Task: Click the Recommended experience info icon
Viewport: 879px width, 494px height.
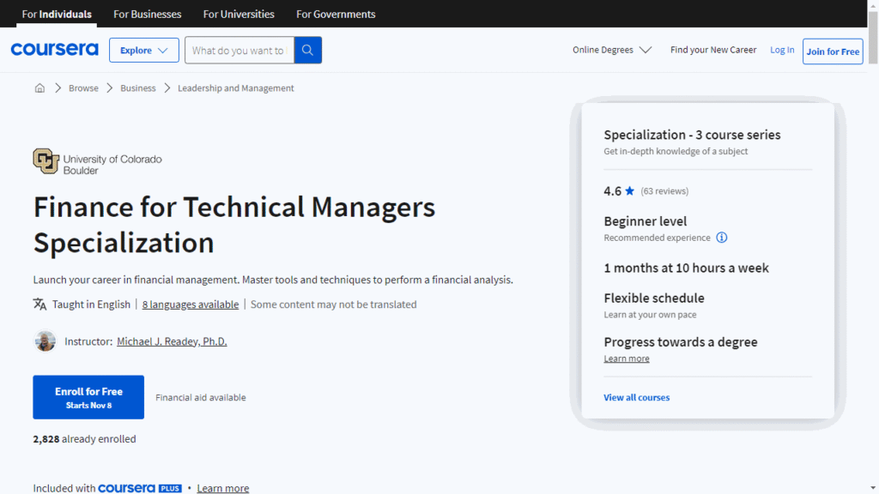Action: (x=721, y=238)
